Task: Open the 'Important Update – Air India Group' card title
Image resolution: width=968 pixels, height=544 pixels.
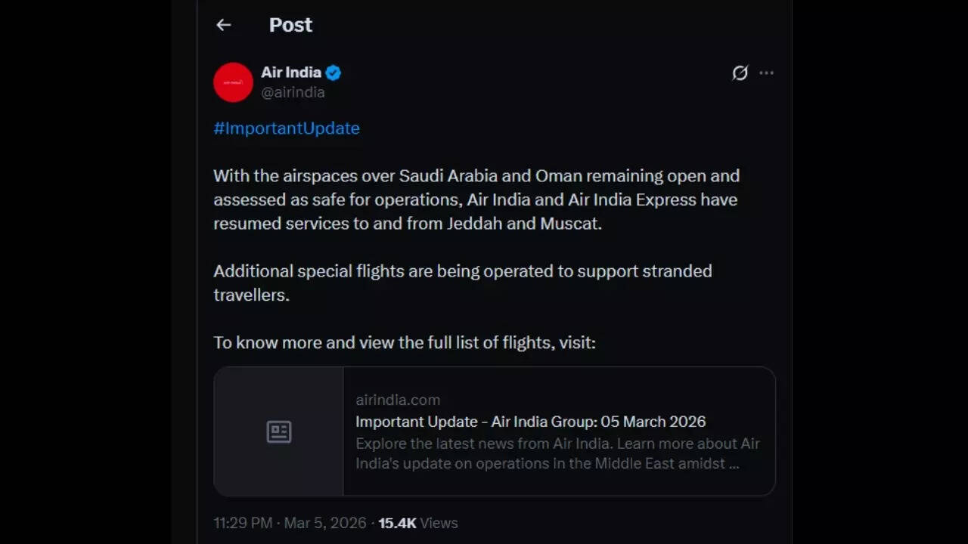Action: [x=530, y=422]
